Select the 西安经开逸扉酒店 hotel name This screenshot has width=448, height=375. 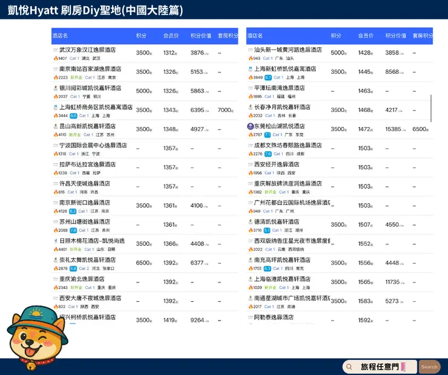click(277, 165)
